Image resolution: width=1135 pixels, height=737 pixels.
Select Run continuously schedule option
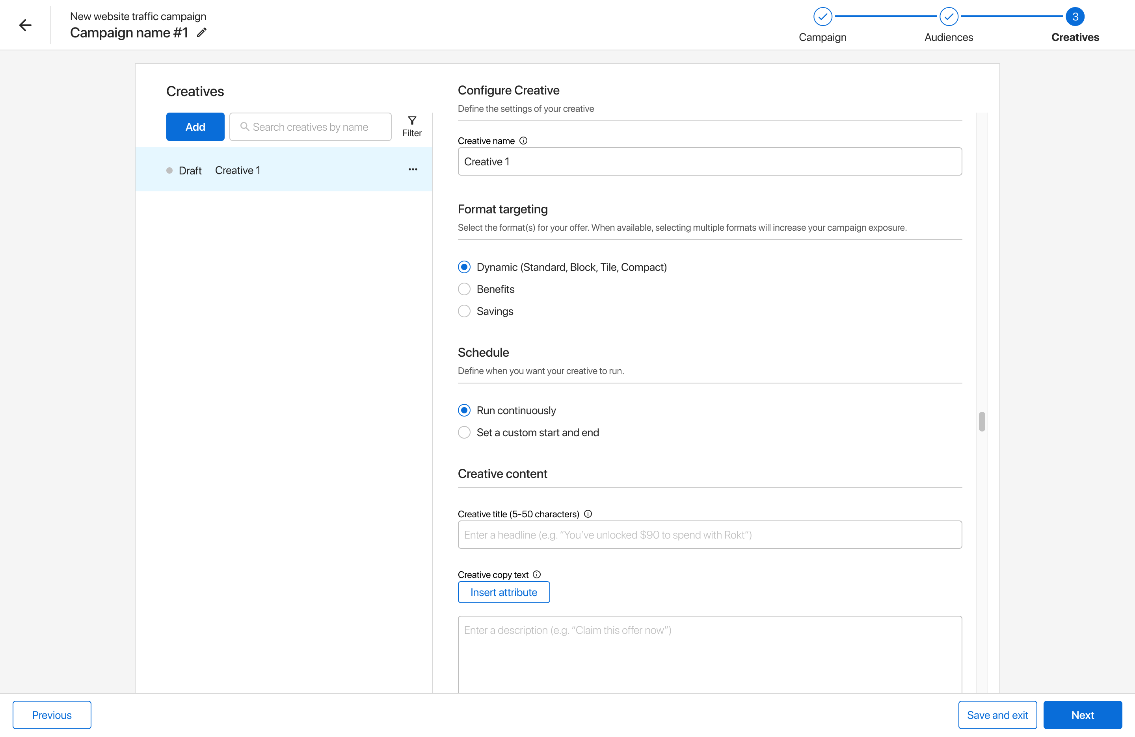coord(464,410)
